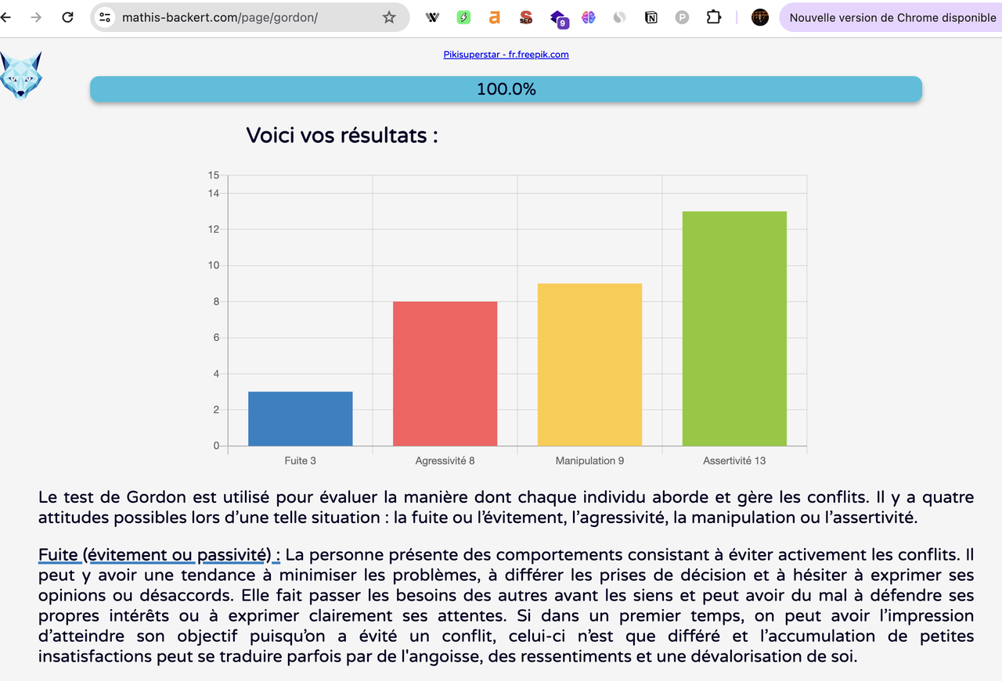This screenshot has height=681, width=1002.
Task: Open the orange letter-a extension
Action: click(494, 16)
